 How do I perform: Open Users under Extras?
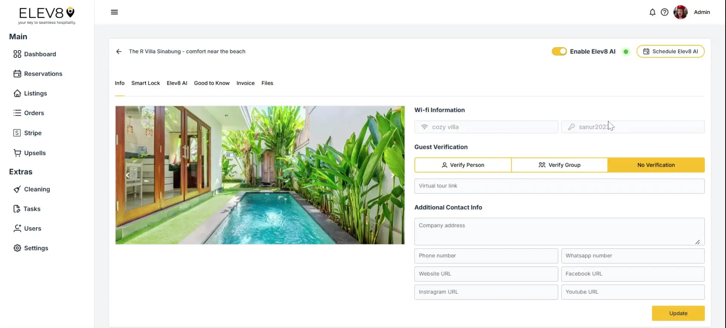[x=27, y=229]
